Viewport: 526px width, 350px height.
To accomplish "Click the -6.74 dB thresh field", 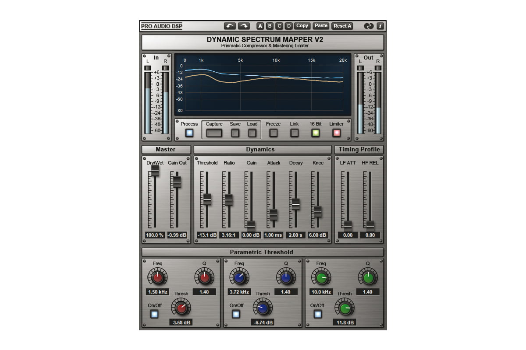I will tap(263, 322).
